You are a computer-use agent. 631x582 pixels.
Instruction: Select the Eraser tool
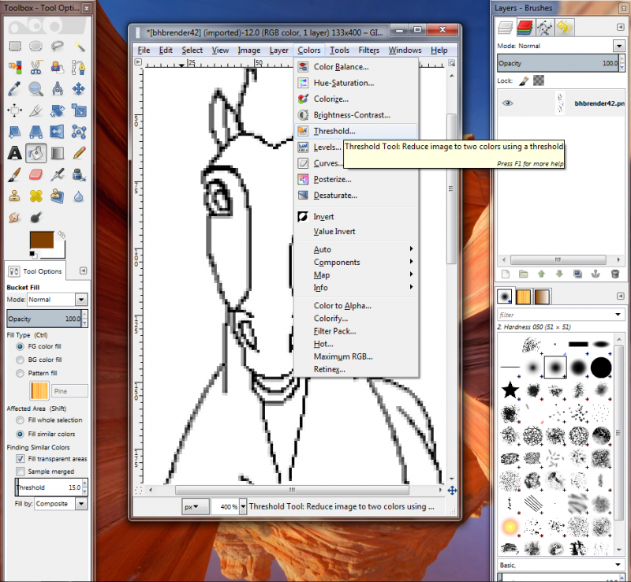[x=35, y=175]
